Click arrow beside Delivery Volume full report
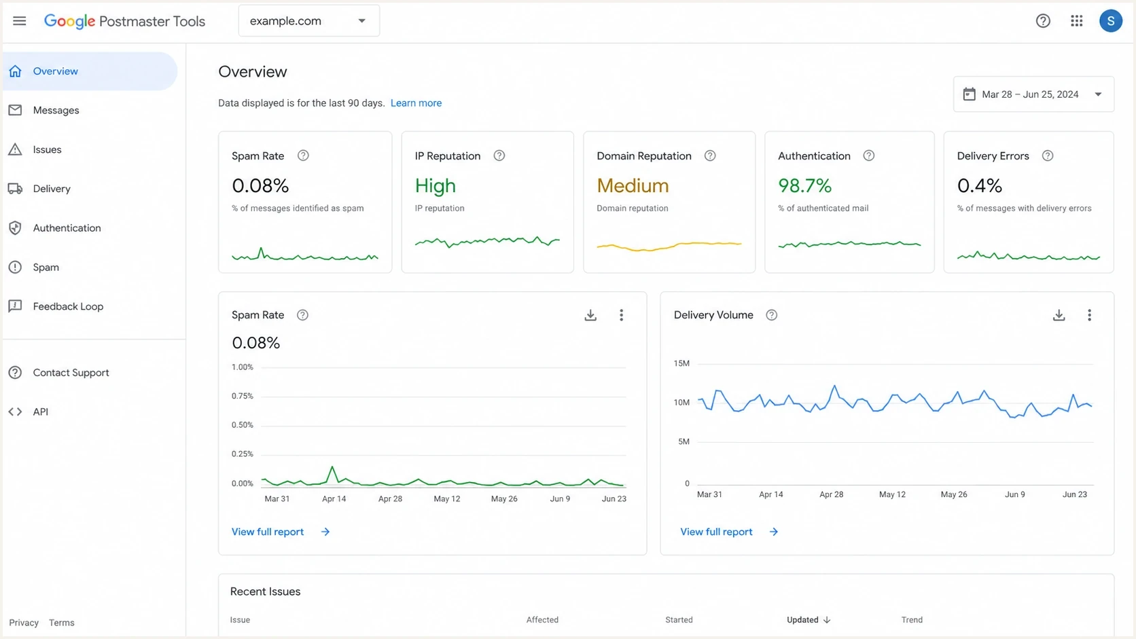Image resolution: width=1136 pixels, height=639 pixels. click(774, 532)
